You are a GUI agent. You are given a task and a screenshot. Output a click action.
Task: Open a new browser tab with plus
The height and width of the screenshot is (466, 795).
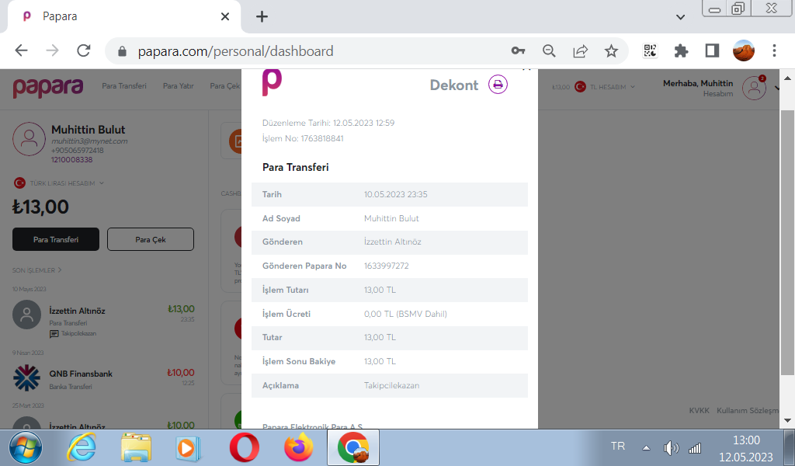(x=262, y=17)
